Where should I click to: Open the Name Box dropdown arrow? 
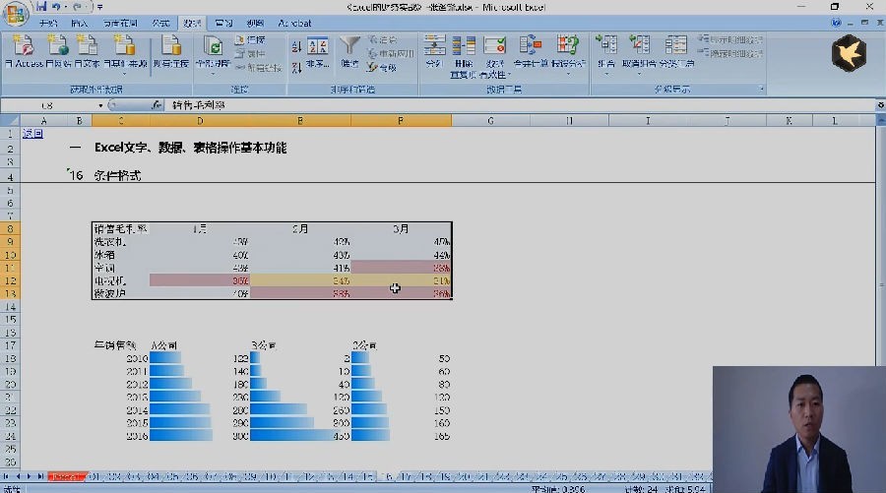100,105
